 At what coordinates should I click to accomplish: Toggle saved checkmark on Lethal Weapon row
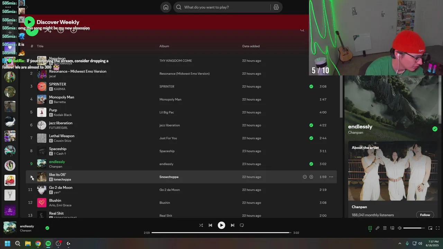[x=311, y=138]
